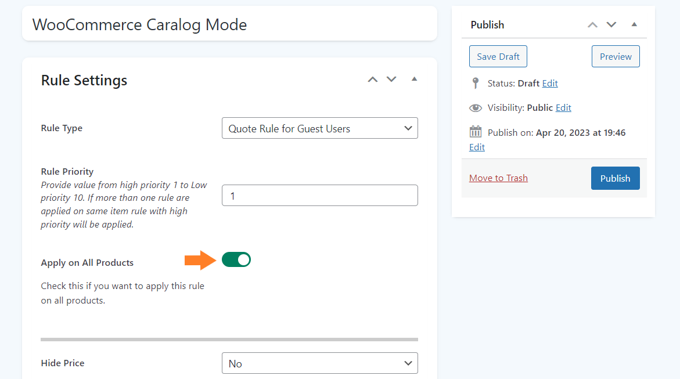This screenshot has width=680, height=379.
Task: Collapse the Rule Settings panel
Action: (x=414, y=79)
